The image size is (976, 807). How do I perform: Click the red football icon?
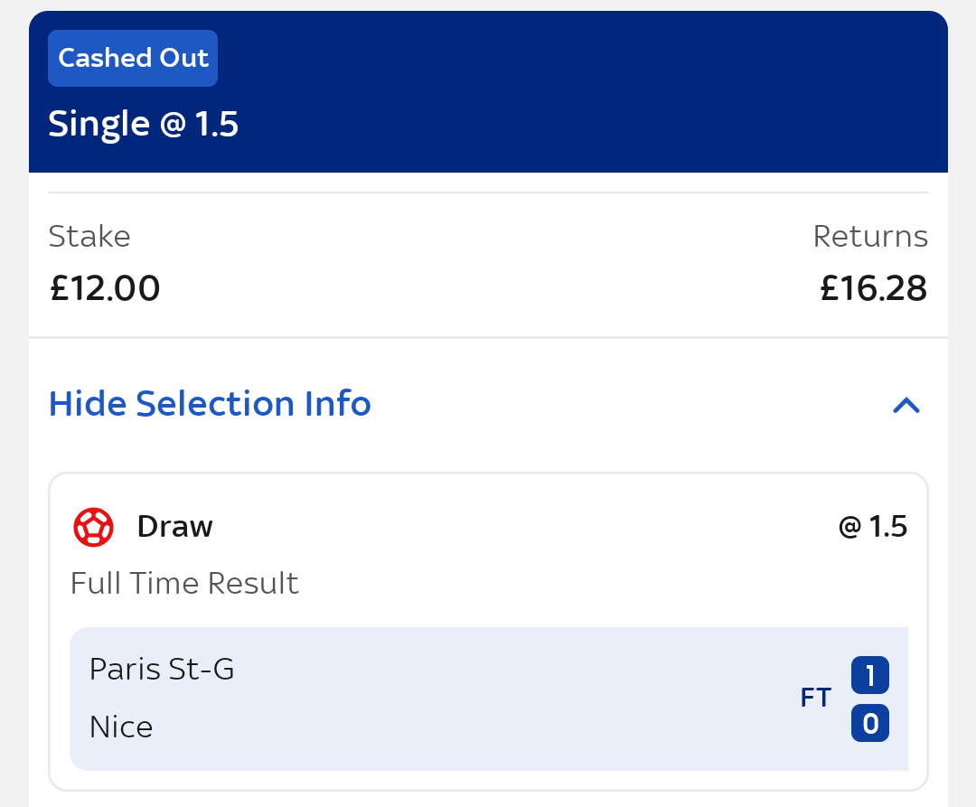click(x=93, y=527)
